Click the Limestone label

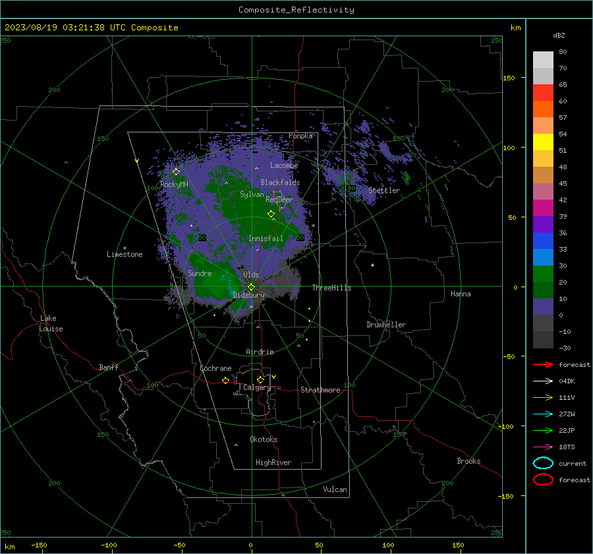tap(125, 254)
